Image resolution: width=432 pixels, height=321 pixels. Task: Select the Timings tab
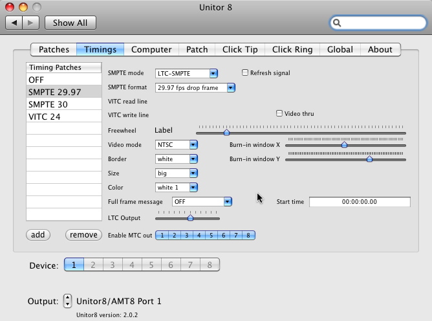click(100, 49)
